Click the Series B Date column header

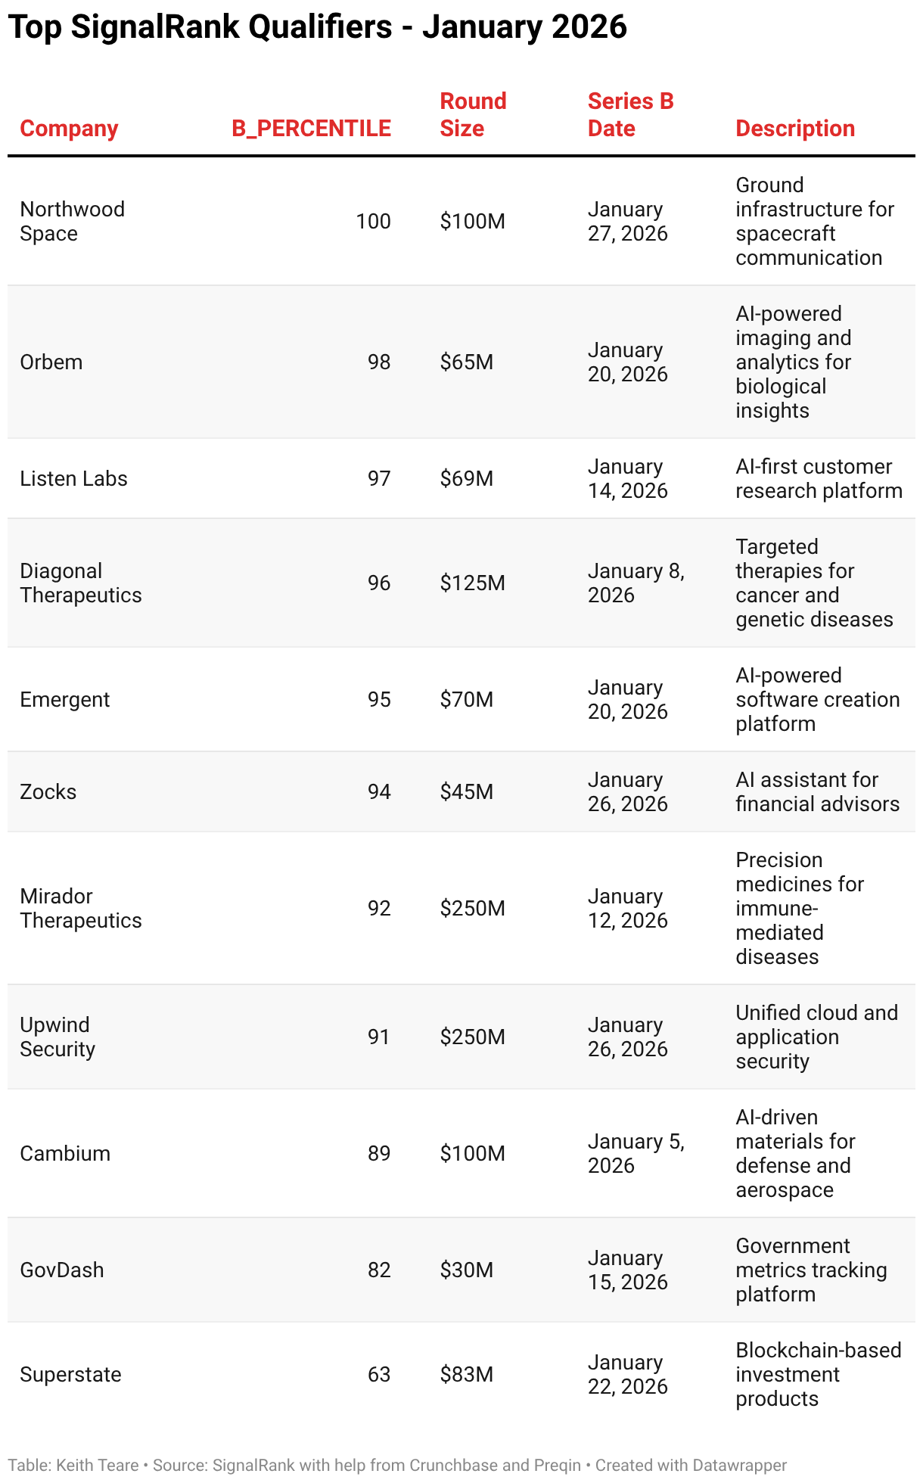[630, 115]
